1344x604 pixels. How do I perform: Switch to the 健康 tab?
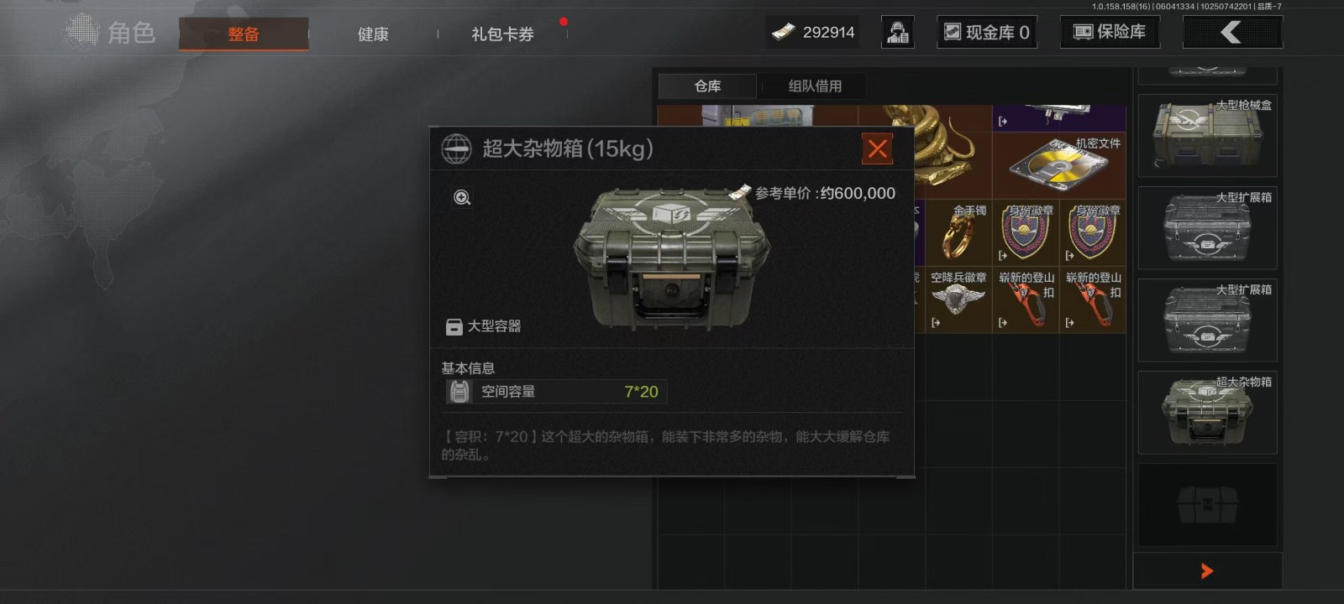373,34
